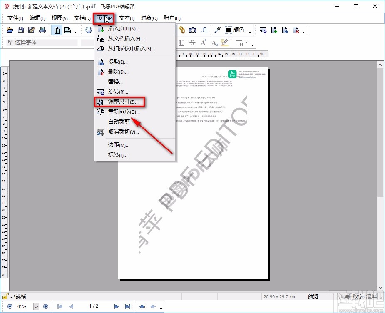385x313 pixels.
Task: Click the insert page toolbar icon
Action: tap(274, 30)
